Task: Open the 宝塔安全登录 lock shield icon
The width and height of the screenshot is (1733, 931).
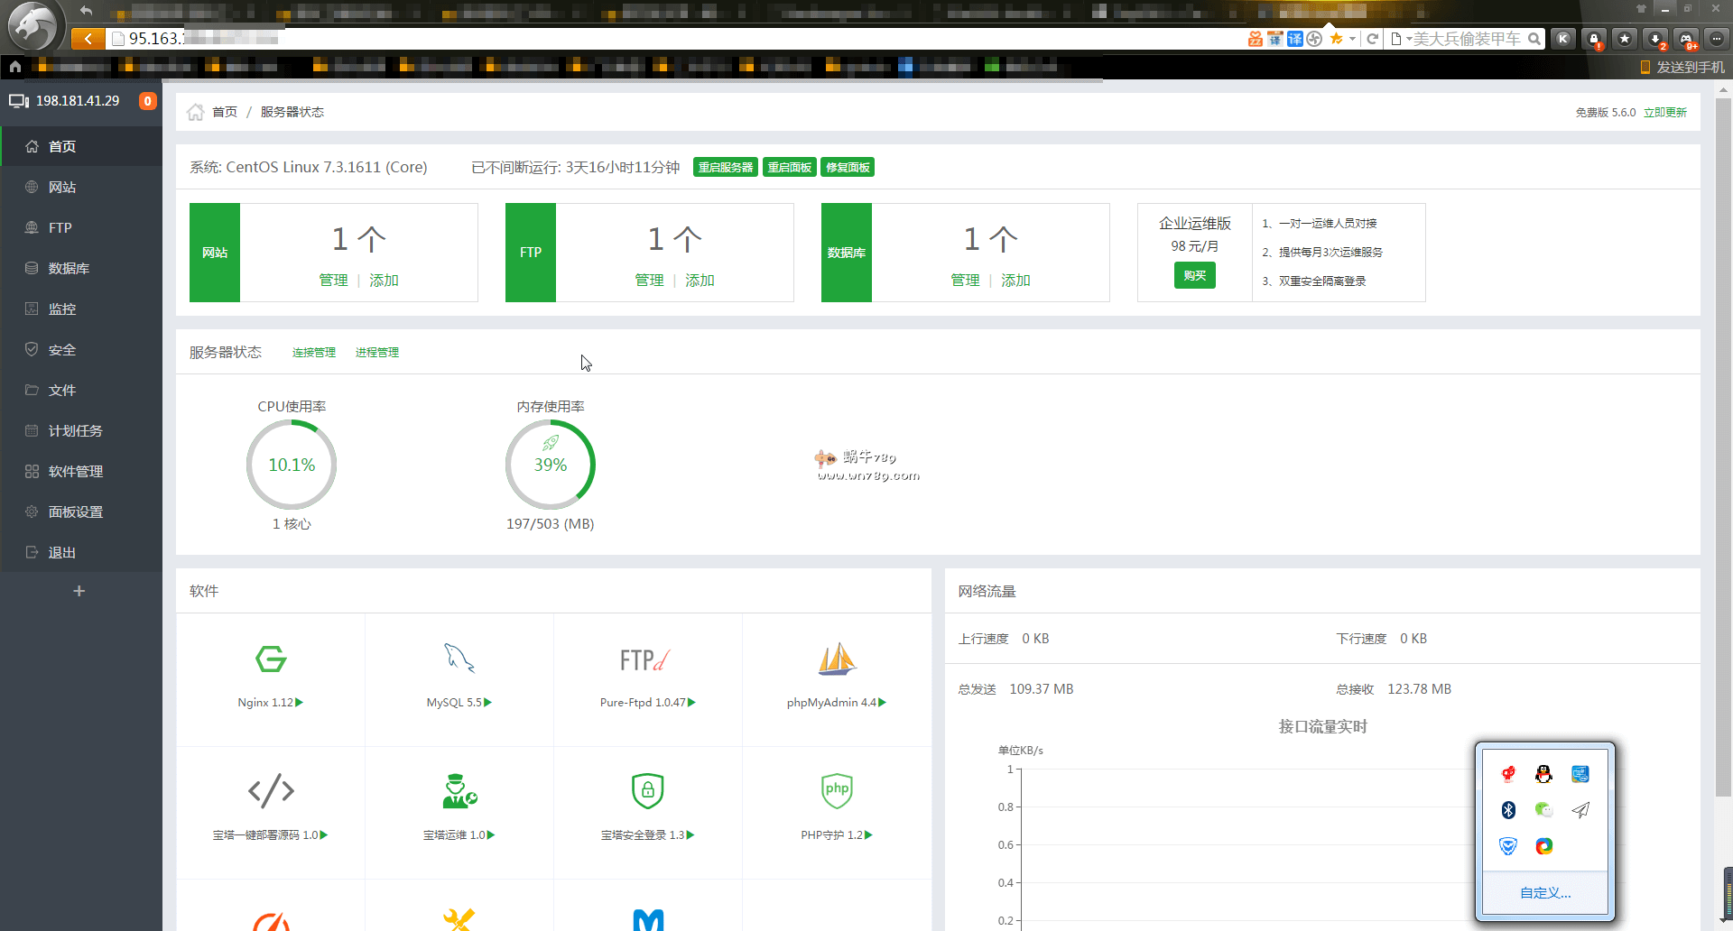Action: click(647, 791)
